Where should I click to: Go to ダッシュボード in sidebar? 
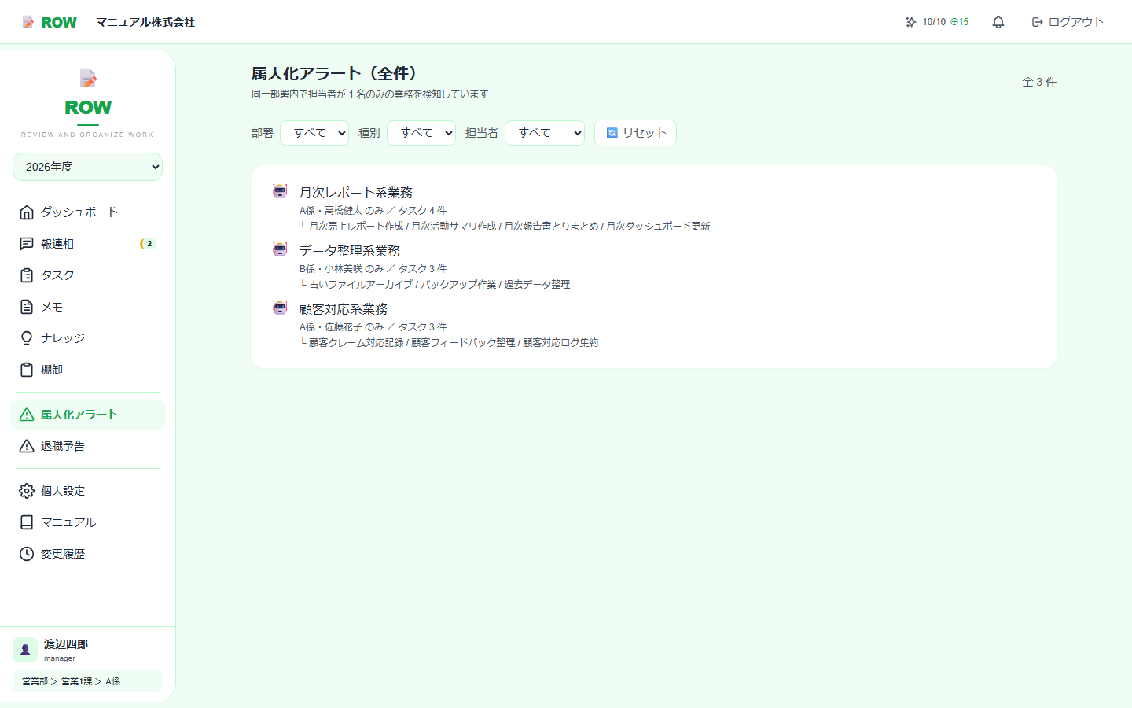click(87, 212)
